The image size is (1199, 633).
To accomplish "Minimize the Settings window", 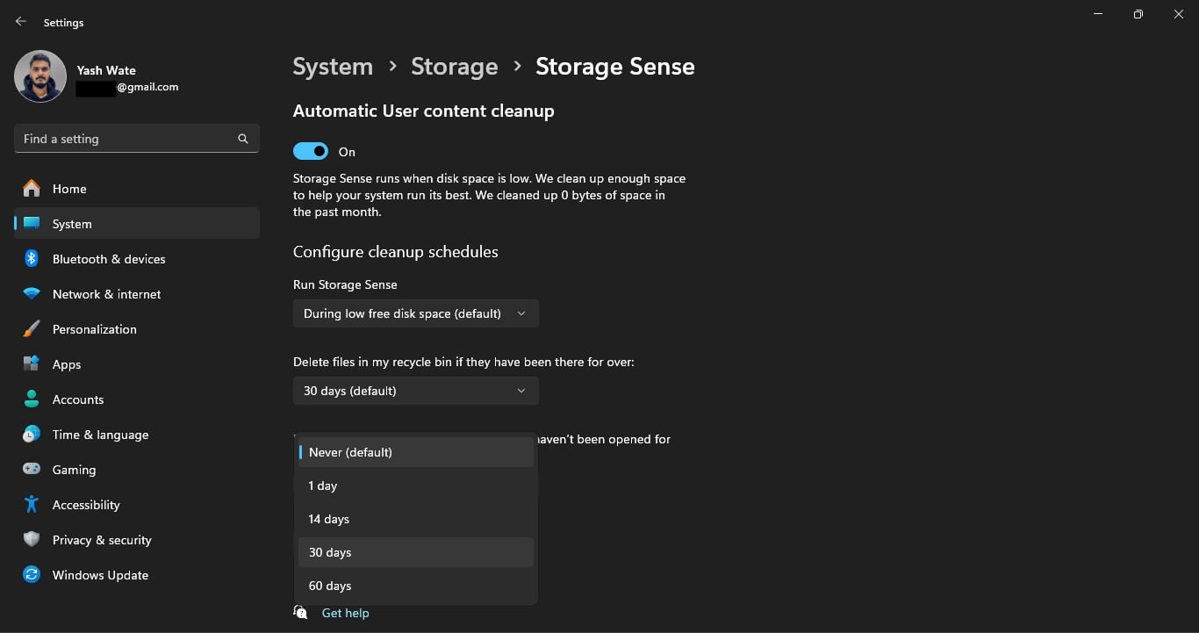I will click(x=1098, y=14).
